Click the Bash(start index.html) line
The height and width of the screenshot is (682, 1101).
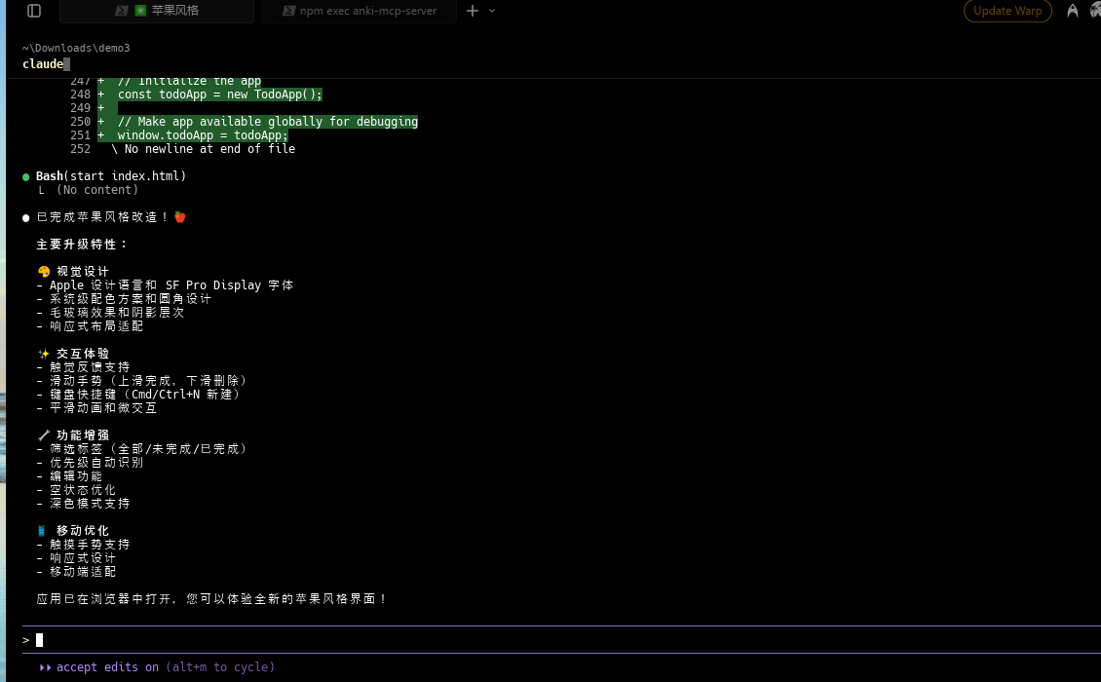pos(111,176)
